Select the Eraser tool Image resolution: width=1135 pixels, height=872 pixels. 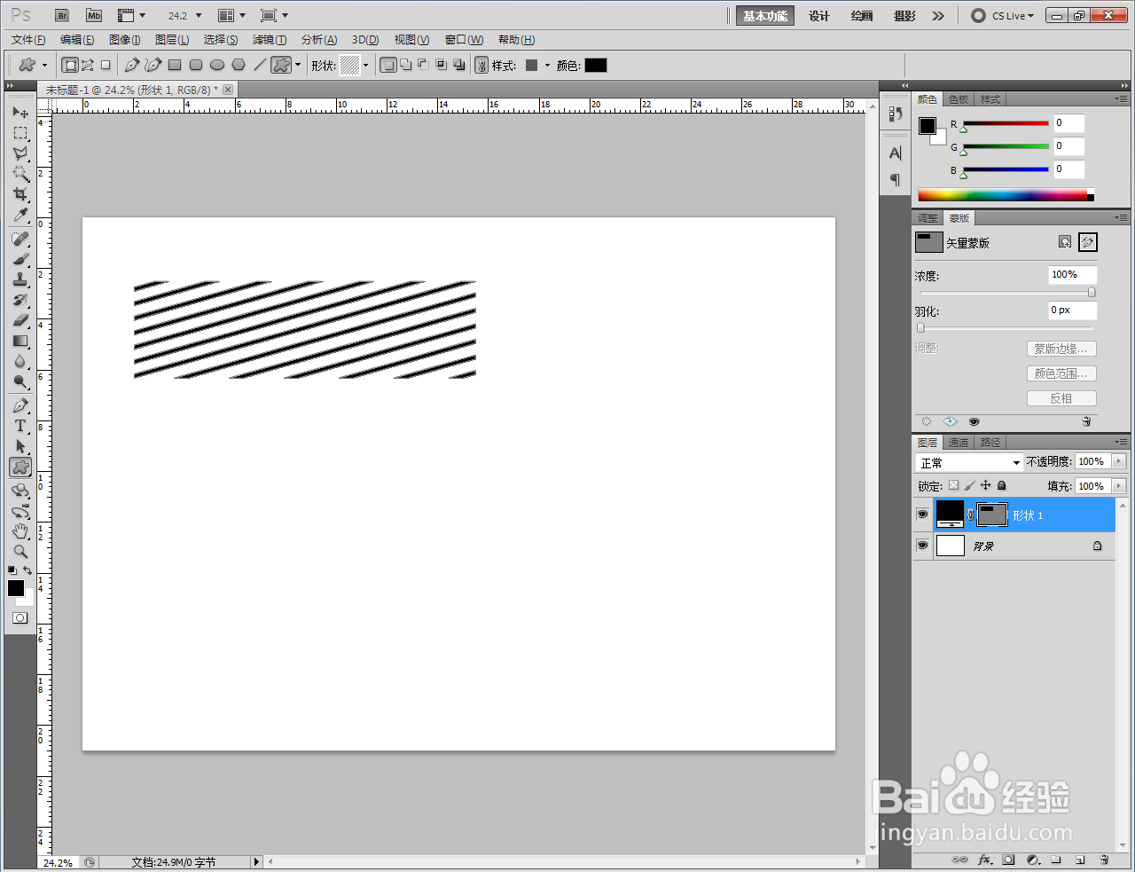(20, 320)
